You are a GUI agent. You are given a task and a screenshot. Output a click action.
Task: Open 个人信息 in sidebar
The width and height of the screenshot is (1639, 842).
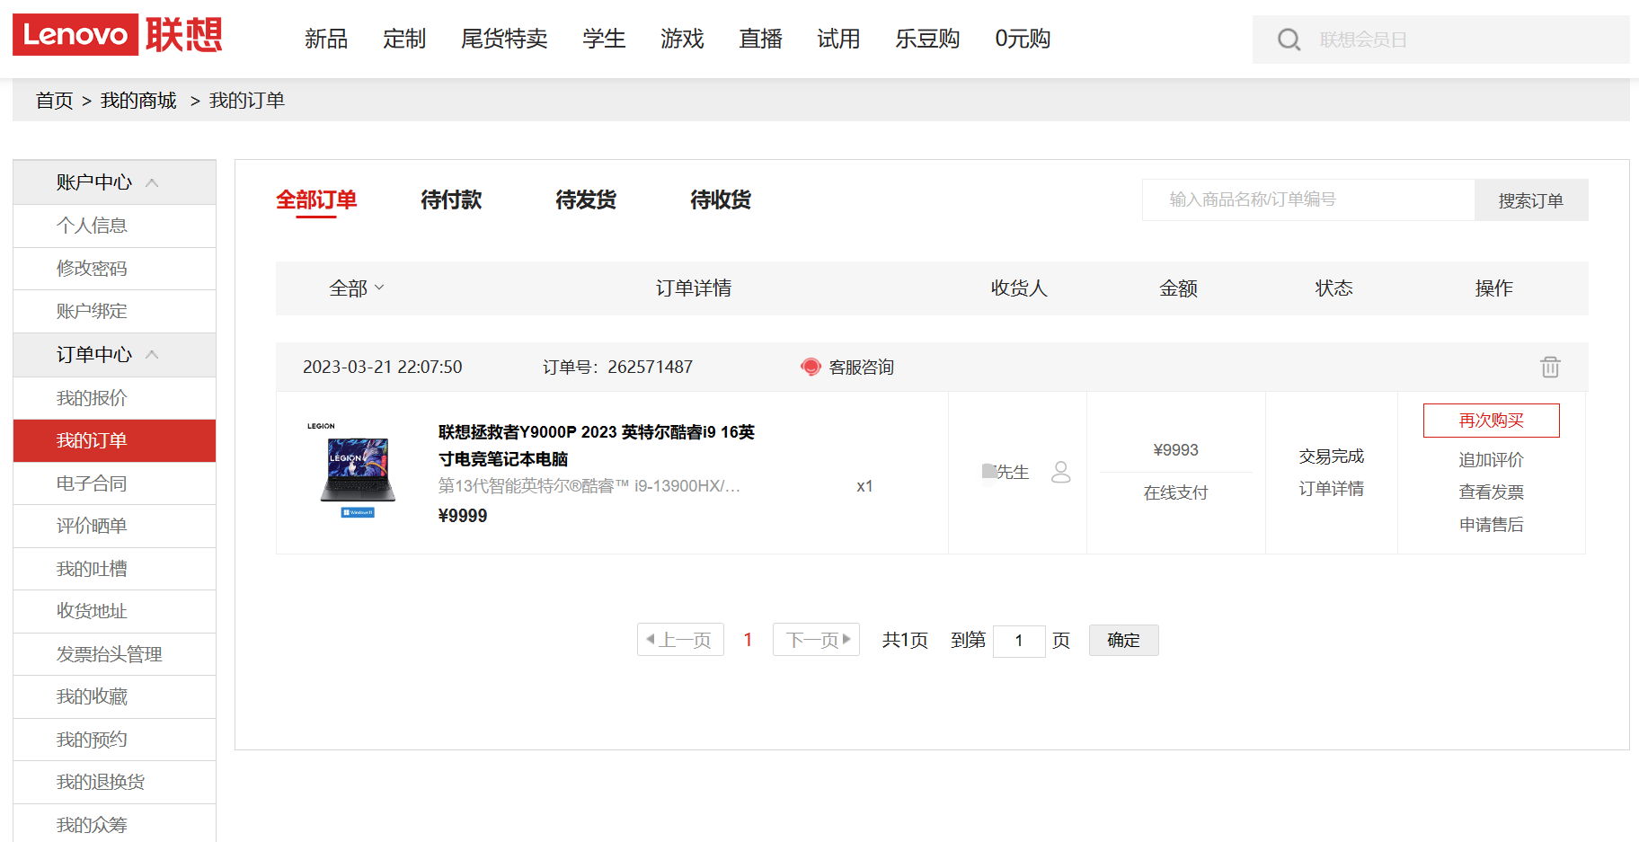click(114, 226)
